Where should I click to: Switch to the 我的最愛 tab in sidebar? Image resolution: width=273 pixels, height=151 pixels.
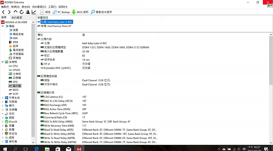pyautogui.click(x=17, y=17)
